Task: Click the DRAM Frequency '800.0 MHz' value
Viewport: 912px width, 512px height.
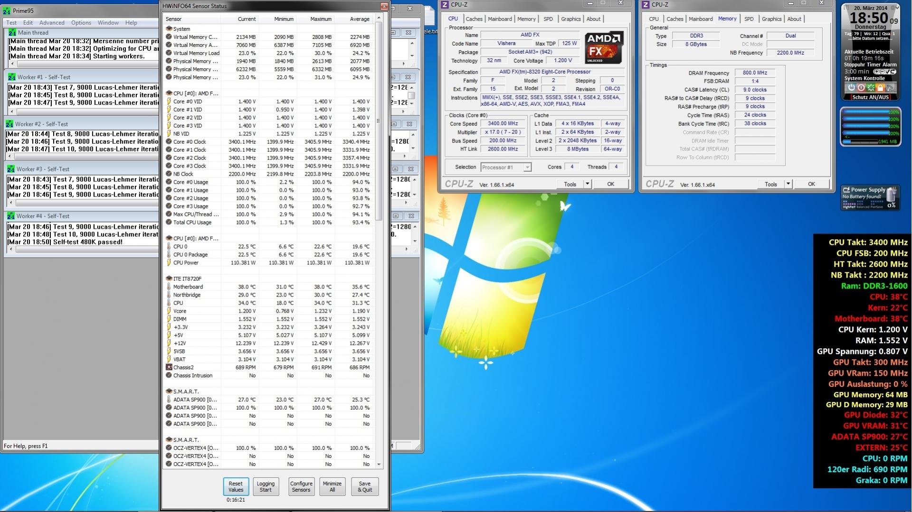Action: pyautogui.click(x=755, y=73)
